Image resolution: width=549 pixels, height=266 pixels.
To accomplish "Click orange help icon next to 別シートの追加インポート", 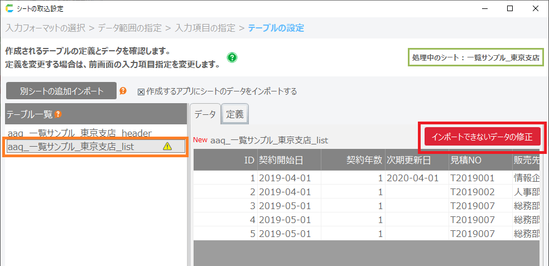I will point(123,90).
